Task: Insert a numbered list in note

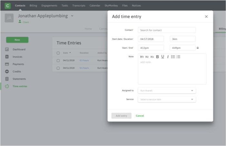Action: pyautogui.click(x=178, y=57)
